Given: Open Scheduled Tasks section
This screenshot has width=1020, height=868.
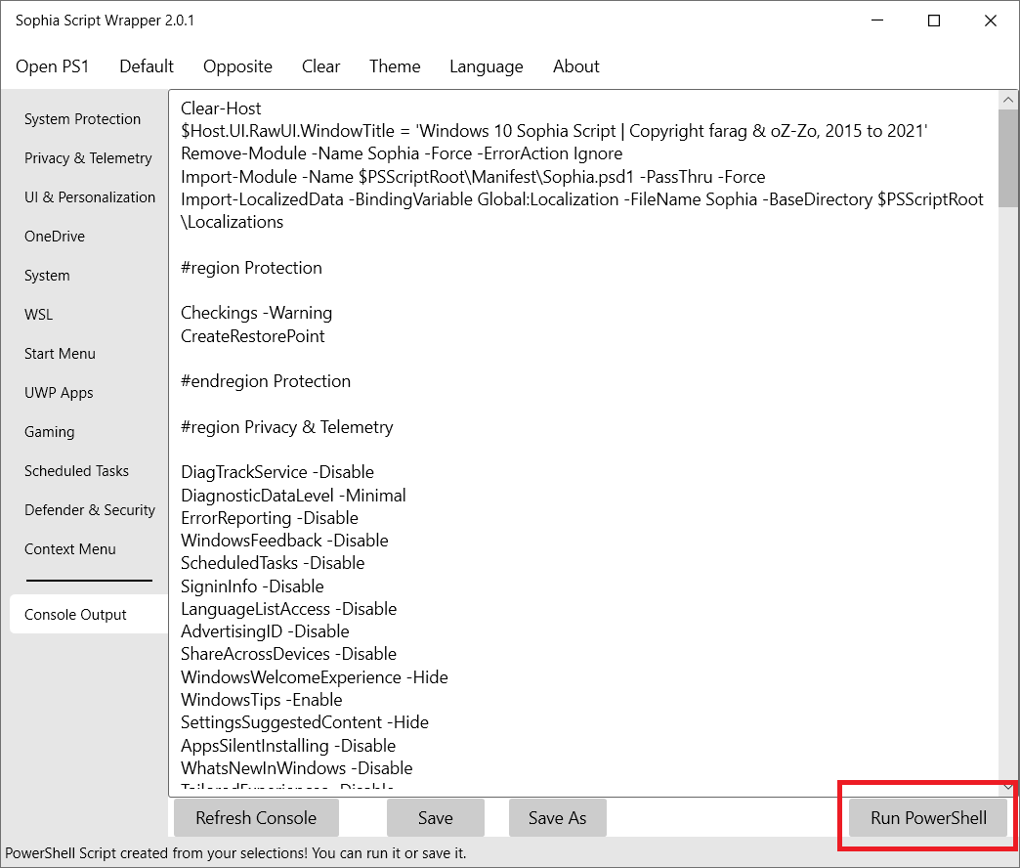Looking at the screenshot, I should click(x=76, y=470).
